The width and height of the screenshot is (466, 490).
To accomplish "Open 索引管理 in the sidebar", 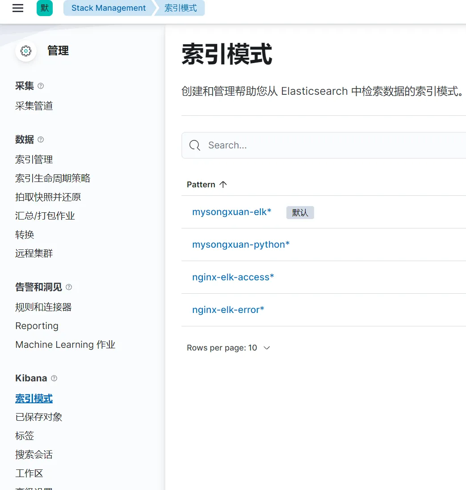I will tap(34, 160).
